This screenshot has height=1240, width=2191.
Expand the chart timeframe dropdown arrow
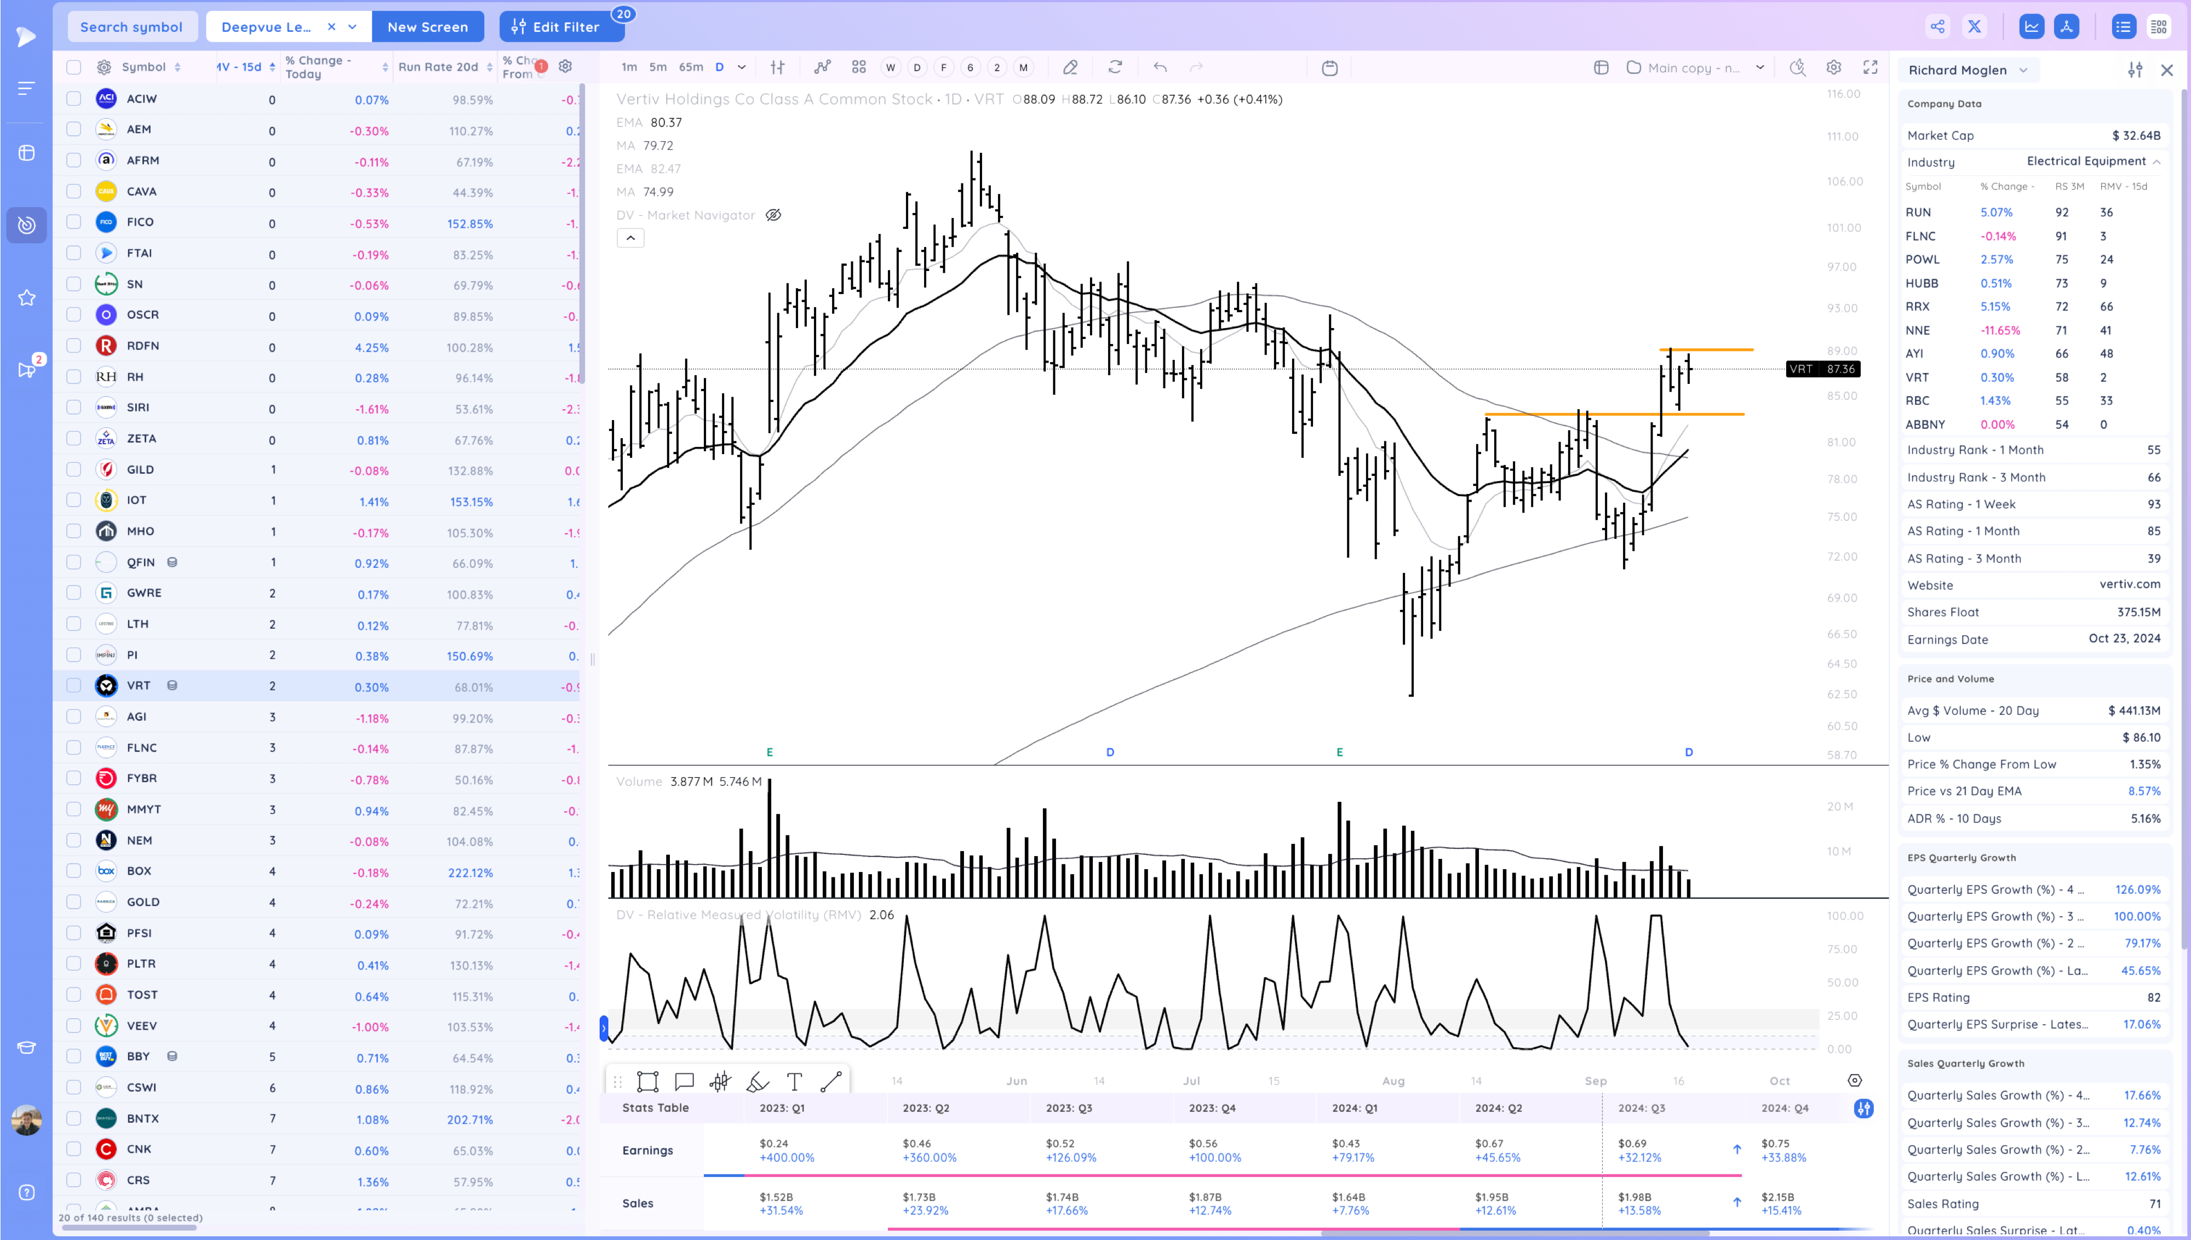point(742,67)
